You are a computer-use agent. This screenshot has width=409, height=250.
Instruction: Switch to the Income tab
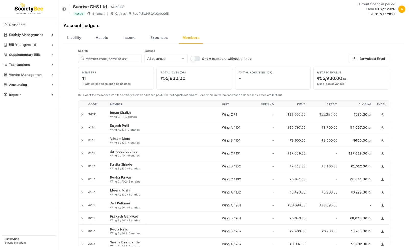point(129,38)
